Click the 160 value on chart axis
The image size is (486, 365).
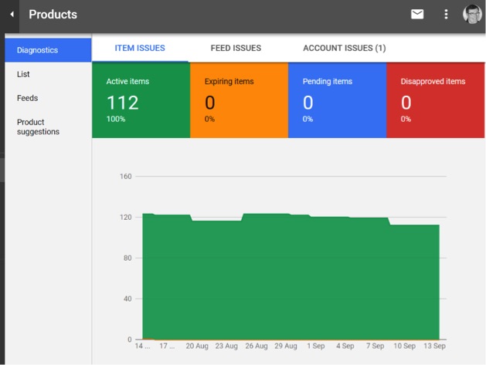[124, 176]
